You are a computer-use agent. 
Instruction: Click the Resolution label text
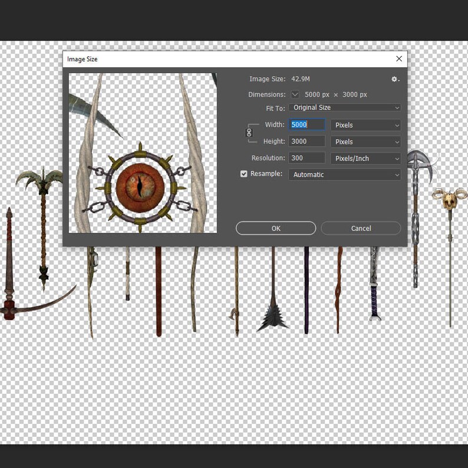(268, 158)
